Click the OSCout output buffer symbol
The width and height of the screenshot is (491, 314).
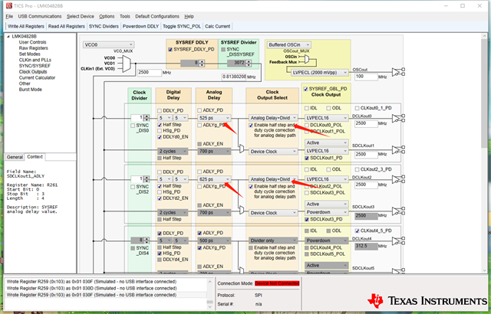(x=398, y=72)
